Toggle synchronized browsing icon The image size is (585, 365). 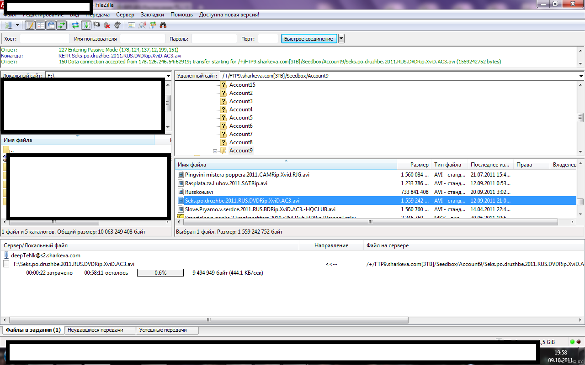153,25
